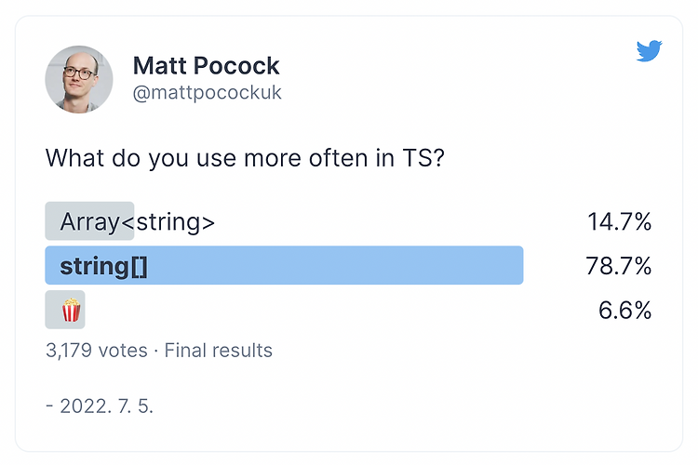The width and height of the screenshot is (698, 465).
Task: Choose the Array<string> poll option label
Action: click(138, 221)
